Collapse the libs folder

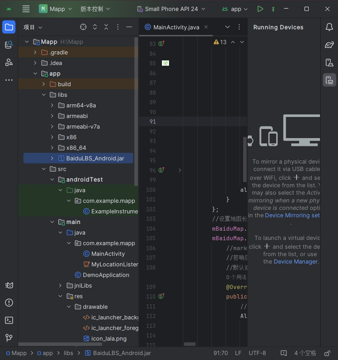point(43,95)
